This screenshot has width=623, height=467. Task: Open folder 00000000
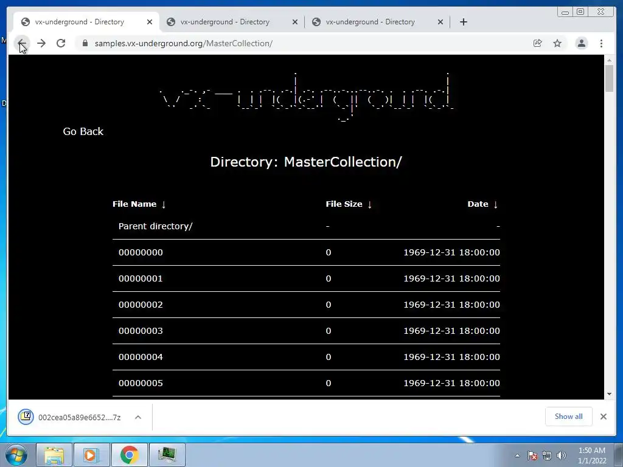coord(141,252)
